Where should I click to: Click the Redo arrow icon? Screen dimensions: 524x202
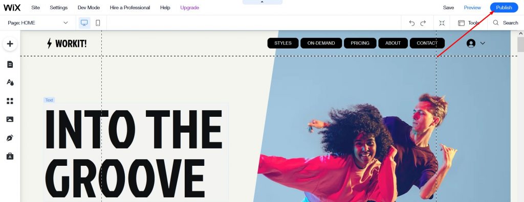point(423,23)
